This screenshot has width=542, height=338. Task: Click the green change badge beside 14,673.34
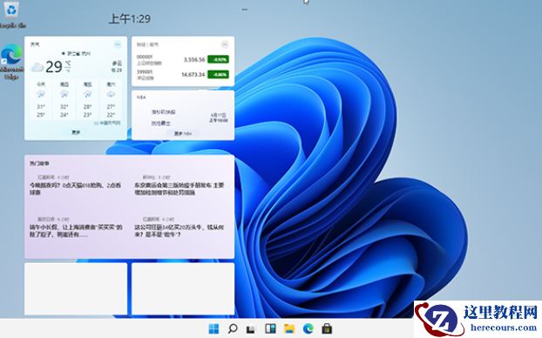(x=218, y=75)
